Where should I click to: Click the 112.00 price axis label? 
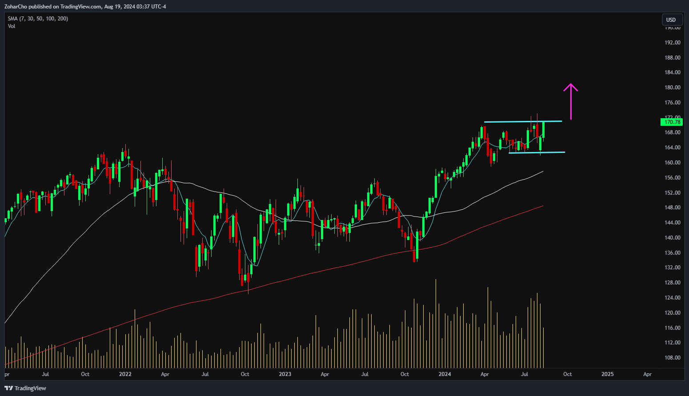point(672,343)
